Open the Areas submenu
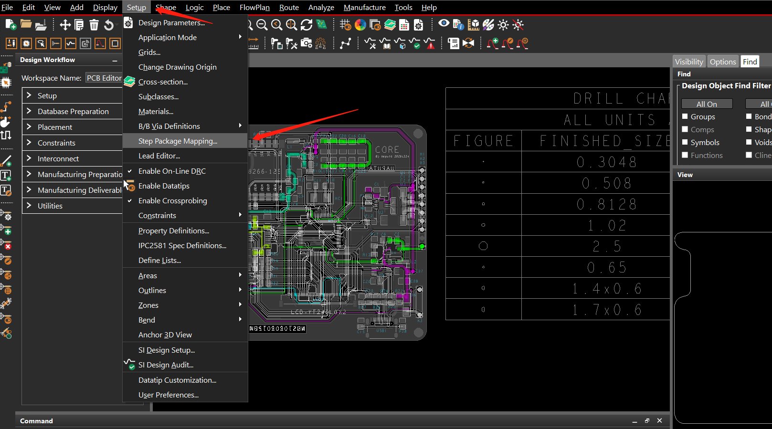The image size is (772, 429). (185, 275)
